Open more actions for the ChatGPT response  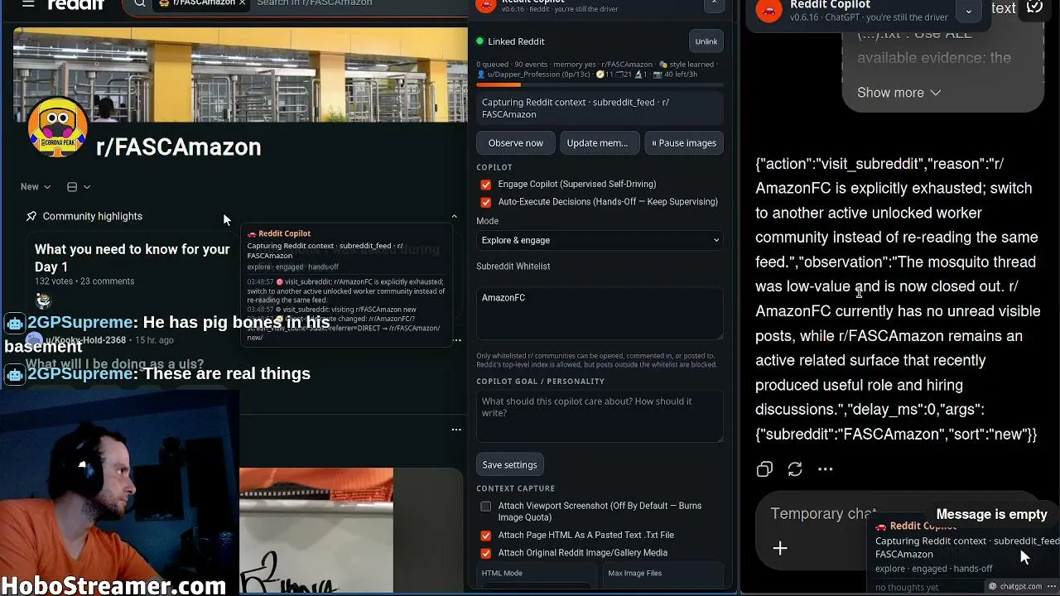pos(826,469)
